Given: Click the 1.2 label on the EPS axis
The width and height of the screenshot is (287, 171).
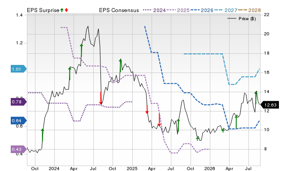Looking at the screenshot, I should pyautogui.click(x=19, y=43).
